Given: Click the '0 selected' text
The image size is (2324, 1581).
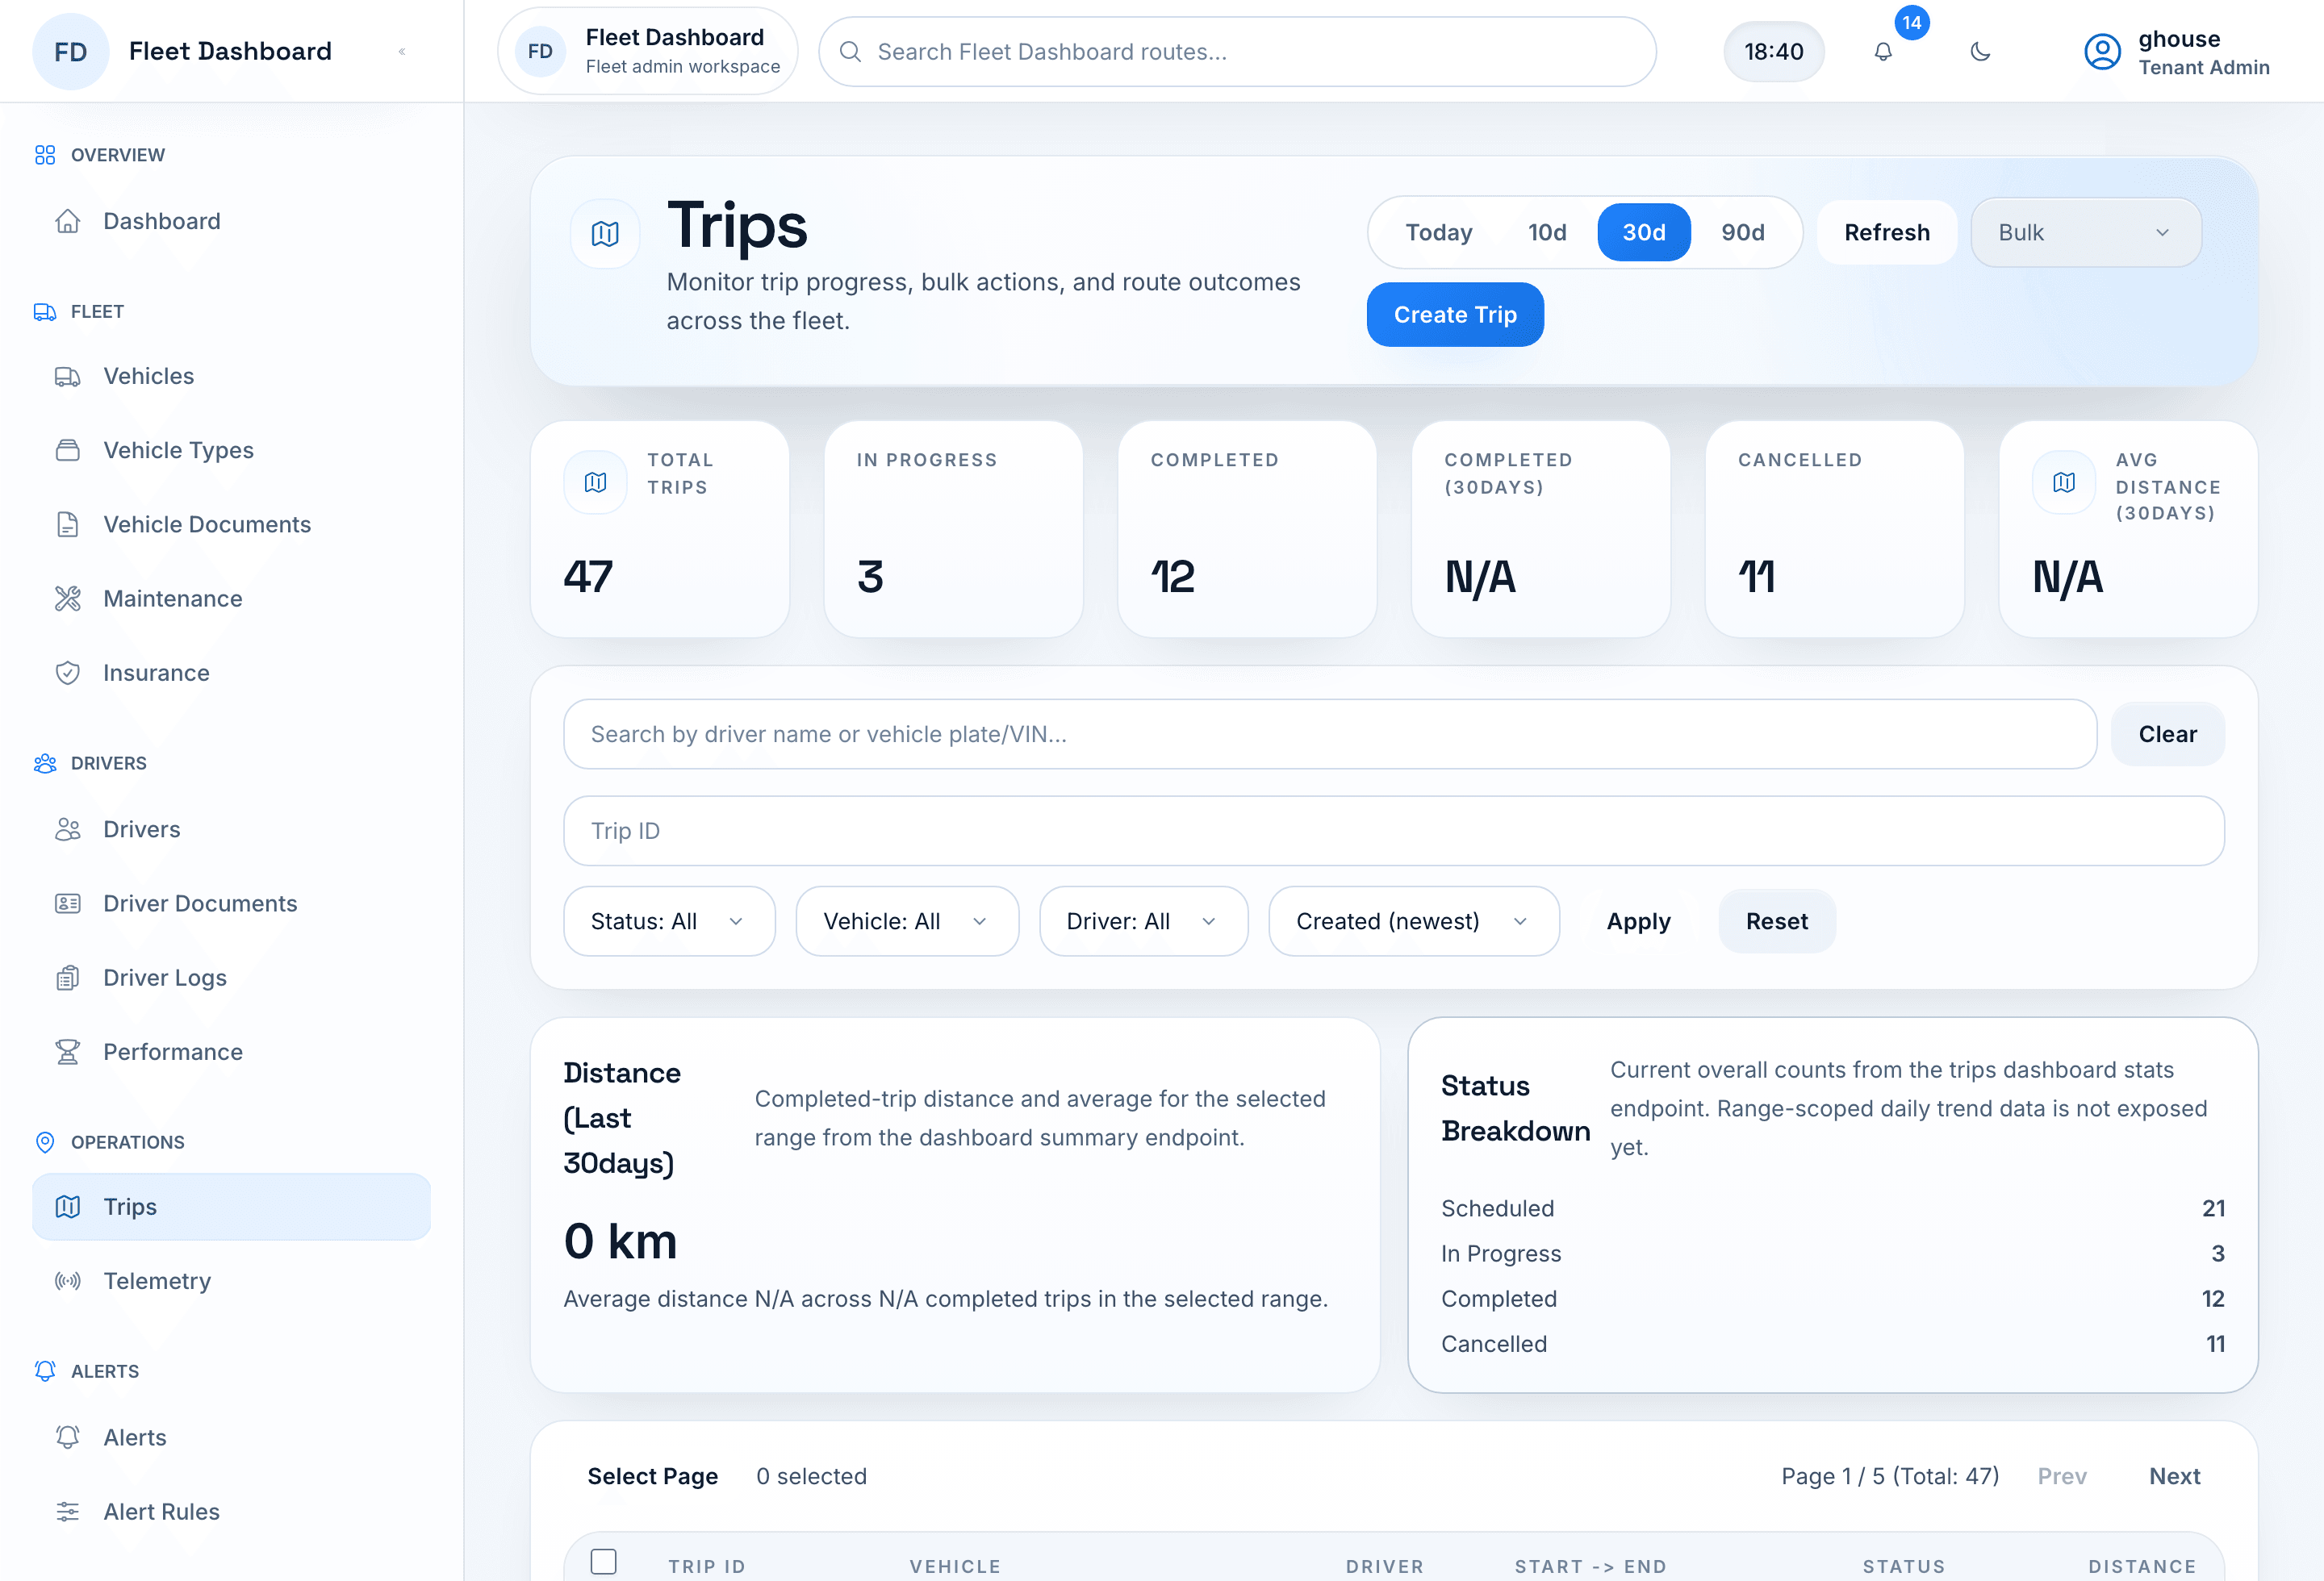Looking at the screenshot, I should tap(811, 1477).
